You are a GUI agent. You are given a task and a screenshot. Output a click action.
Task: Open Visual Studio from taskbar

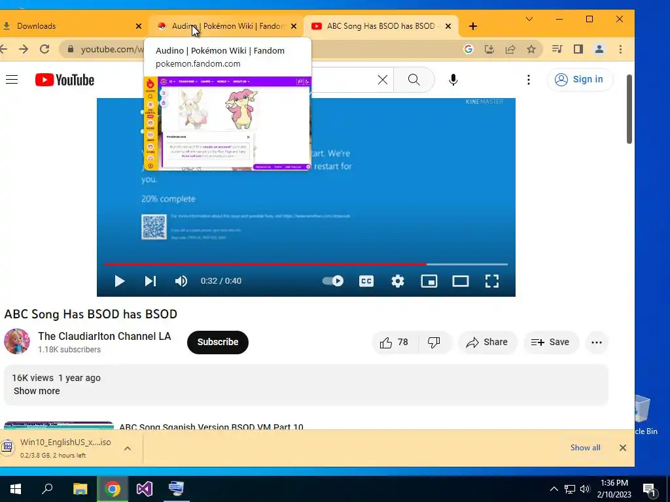pos(145,489)
